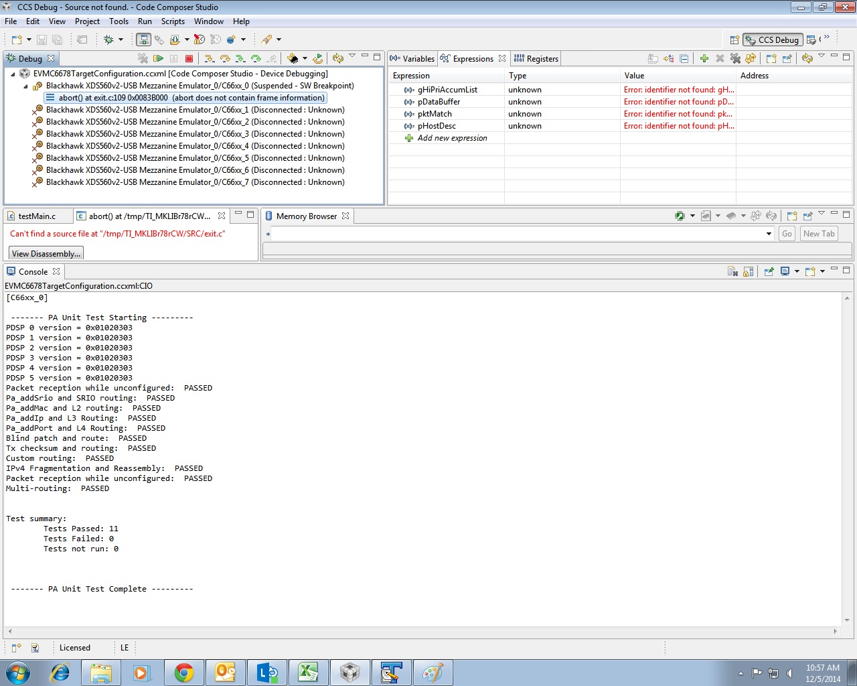
Task: Click the New icon in the main toolbar
Action: 17,40
